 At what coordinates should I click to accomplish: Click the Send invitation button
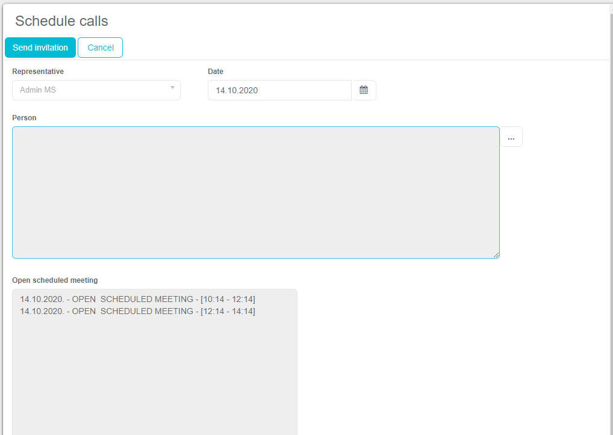pos(40,48)
